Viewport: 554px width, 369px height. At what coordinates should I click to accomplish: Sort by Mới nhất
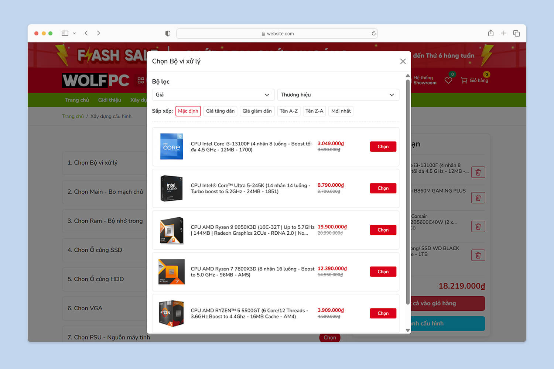click(x=341, y=111)
